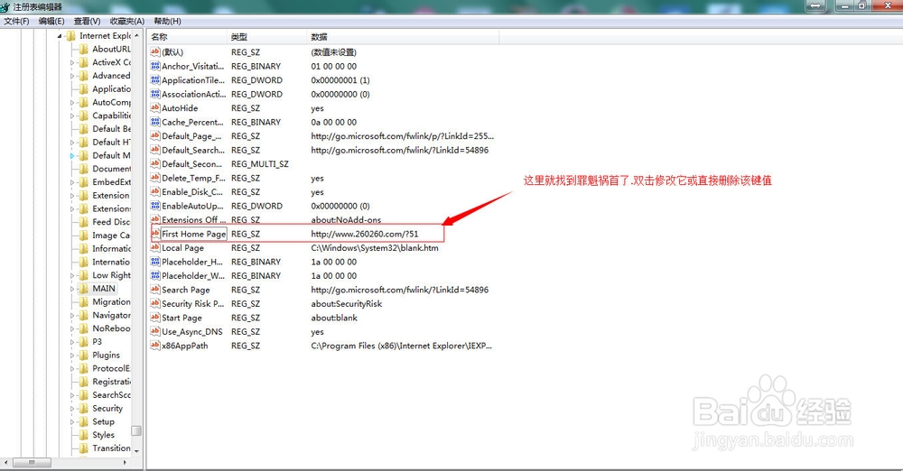This screenshot has width=903, height=471.
Task: Select the Setup key in the tree
Action: (x=104, y=421)
